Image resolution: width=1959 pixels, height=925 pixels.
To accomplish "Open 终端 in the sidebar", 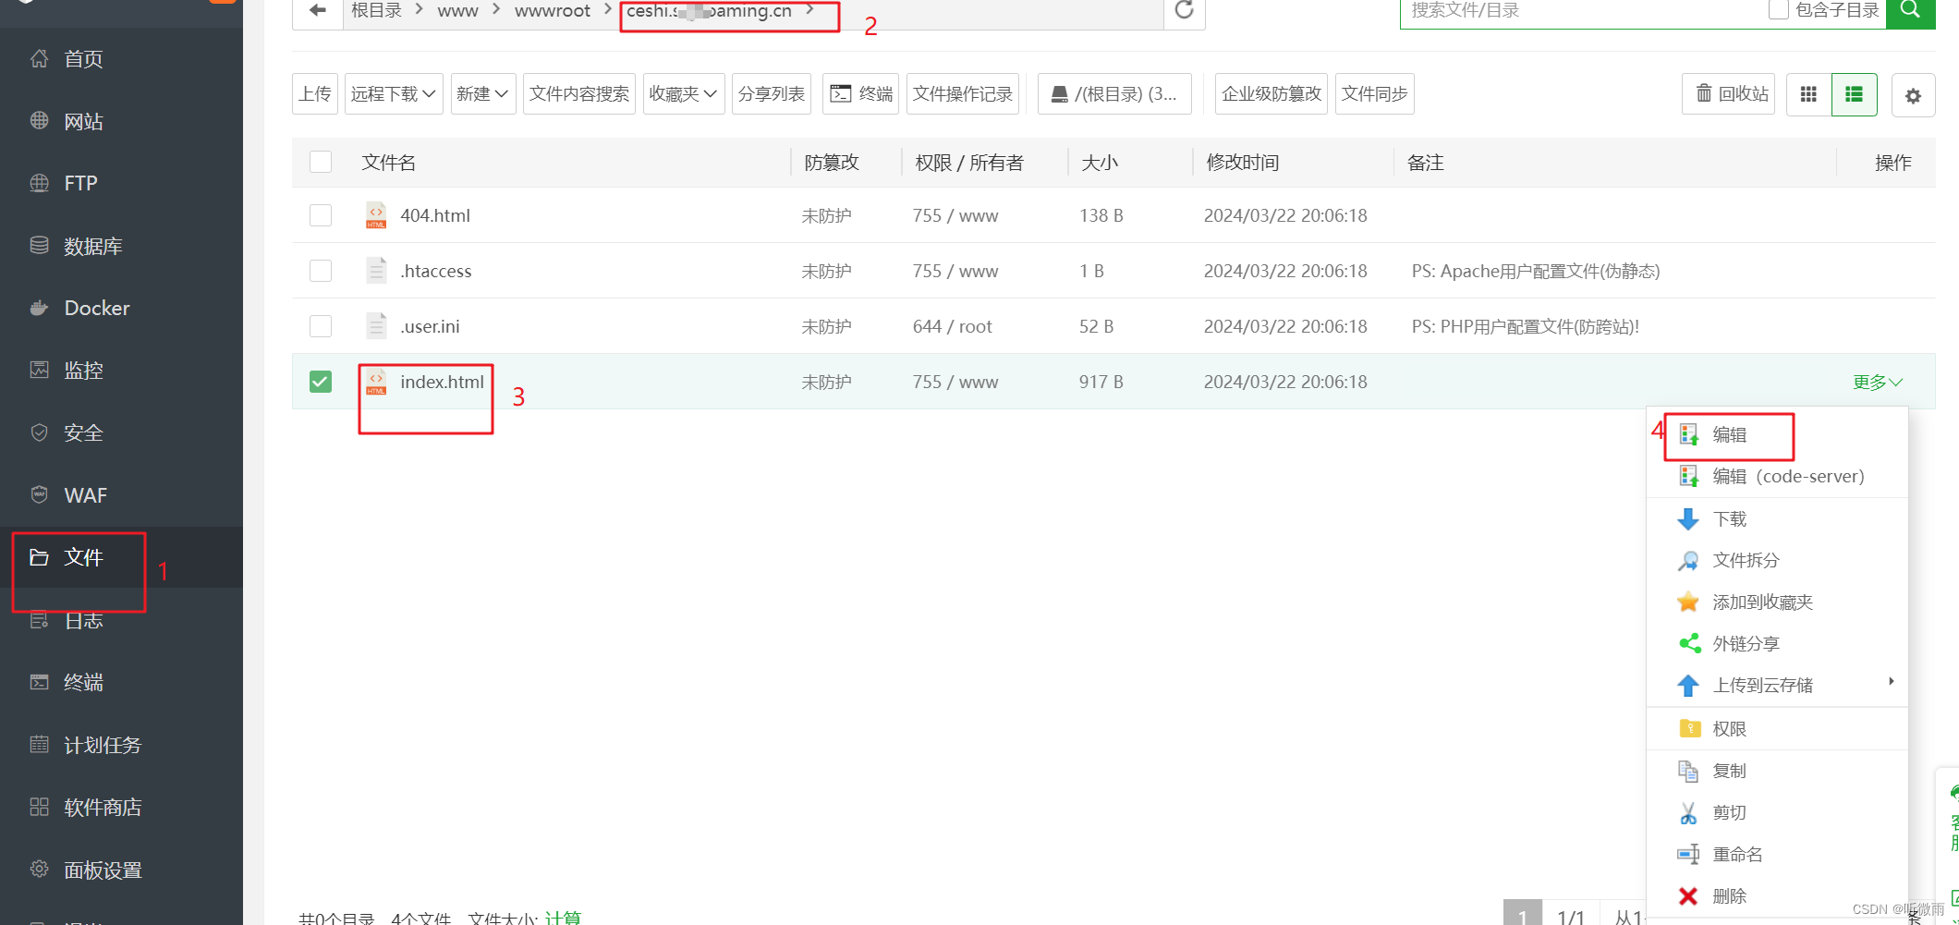I will click(83, 682).
